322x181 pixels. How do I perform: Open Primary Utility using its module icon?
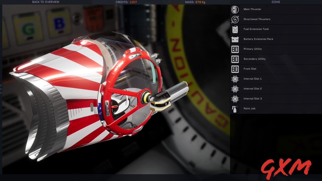[x=235, y=49]
